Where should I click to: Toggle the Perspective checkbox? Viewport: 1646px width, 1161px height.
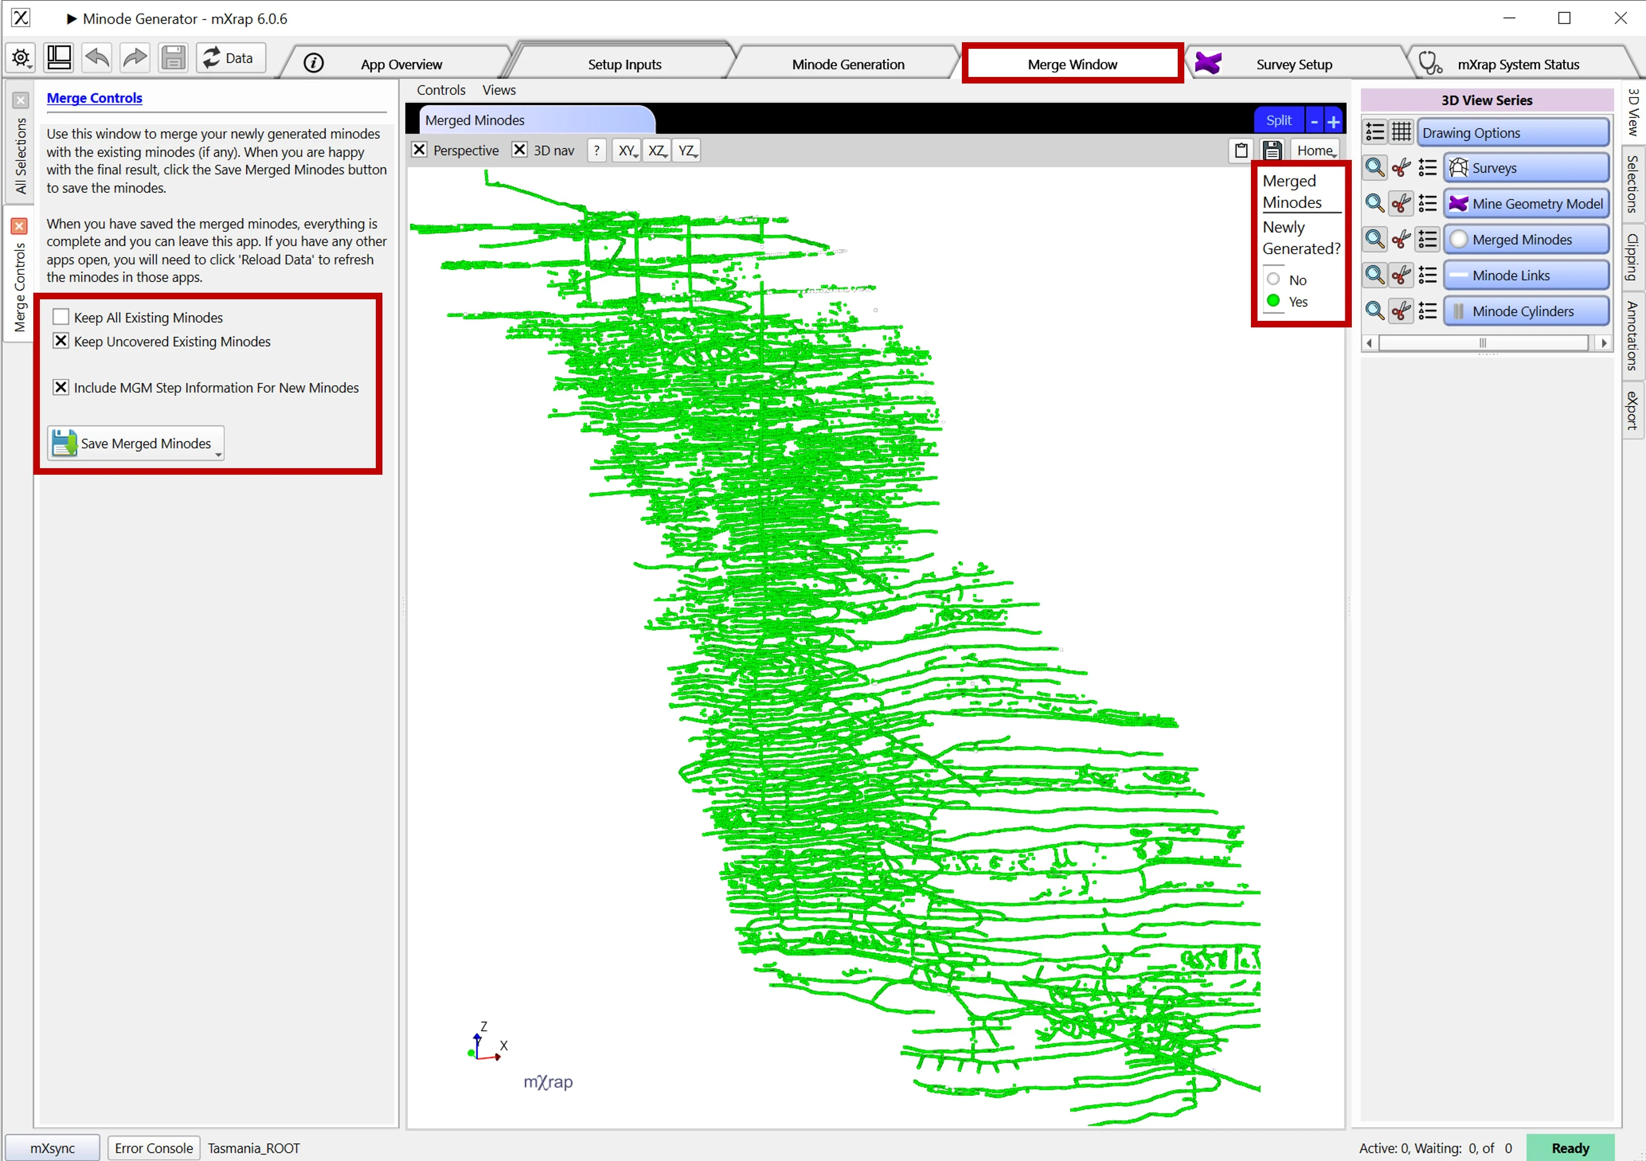419,150
